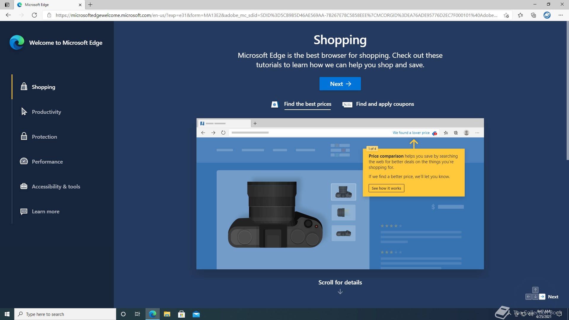Click the Learn more chat icon
The width and height of the screenshot is (569, 320).
(24, 211)
